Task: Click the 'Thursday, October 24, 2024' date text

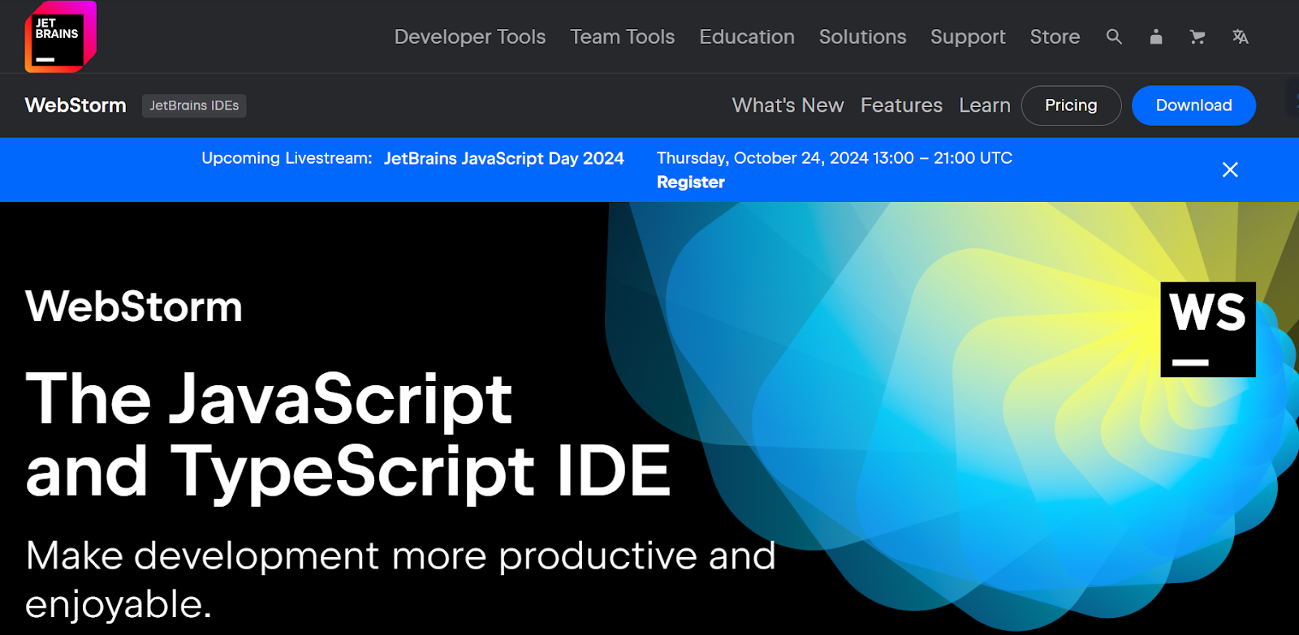Action: (x=762, y=158)
